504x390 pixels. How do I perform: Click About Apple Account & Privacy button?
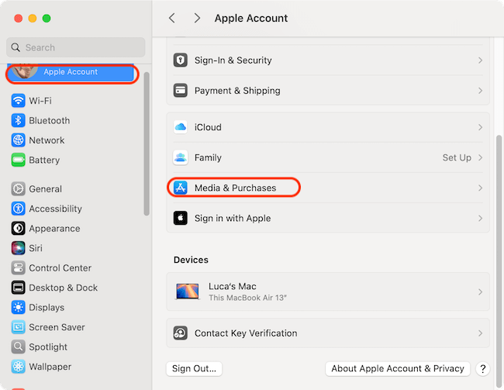pos(398,368)
